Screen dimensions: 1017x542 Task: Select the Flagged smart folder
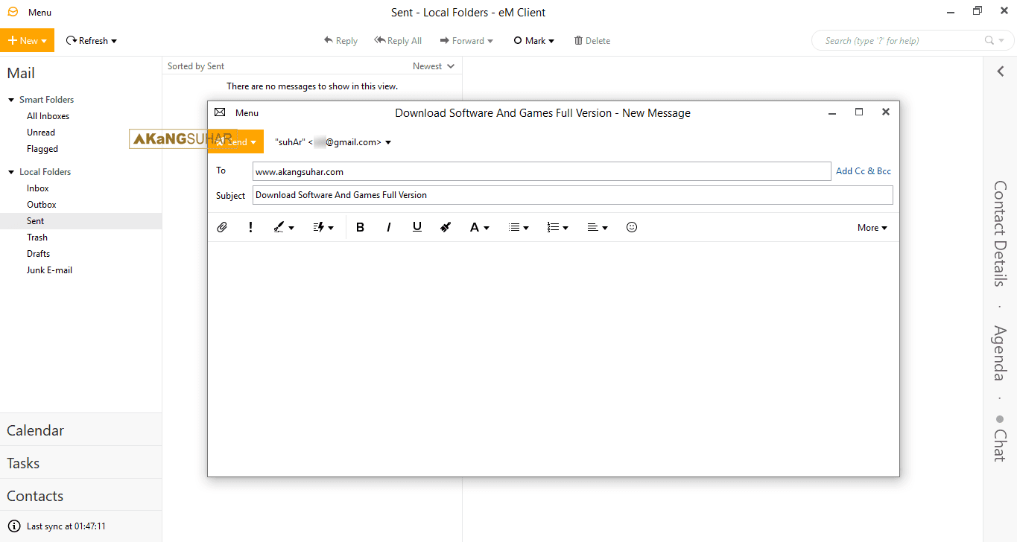(42, 149)
